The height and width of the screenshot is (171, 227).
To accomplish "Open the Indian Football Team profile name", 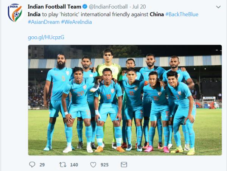I will click(54, 7).
